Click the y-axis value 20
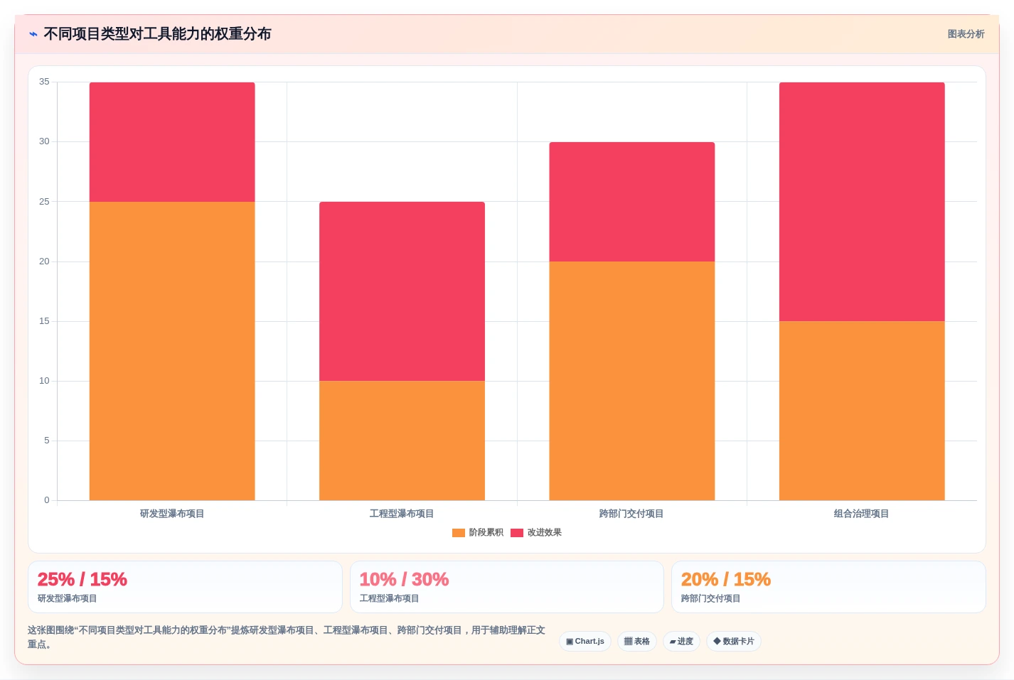The width and height of the screenshot is (1014, 680). (44, 261)
